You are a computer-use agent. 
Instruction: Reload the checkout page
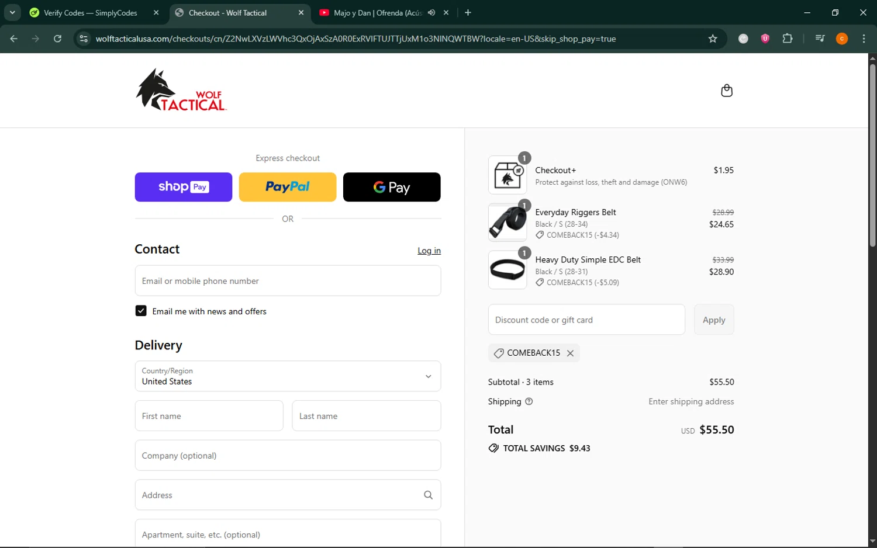point(57,39)
